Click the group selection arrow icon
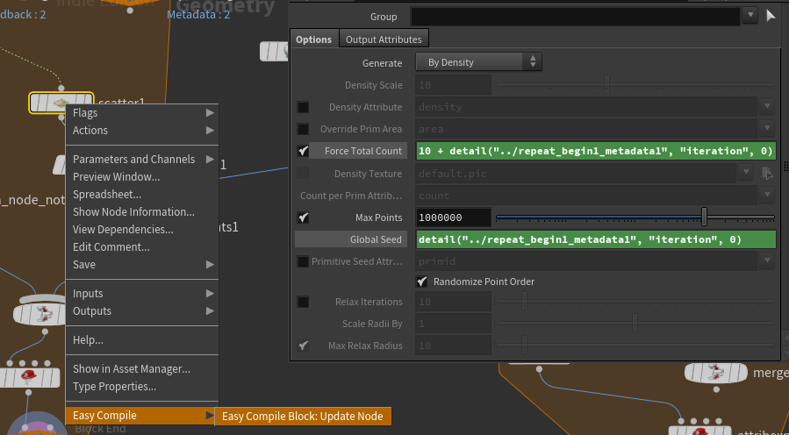Screen dimensions: 789x435 [771, 16]
